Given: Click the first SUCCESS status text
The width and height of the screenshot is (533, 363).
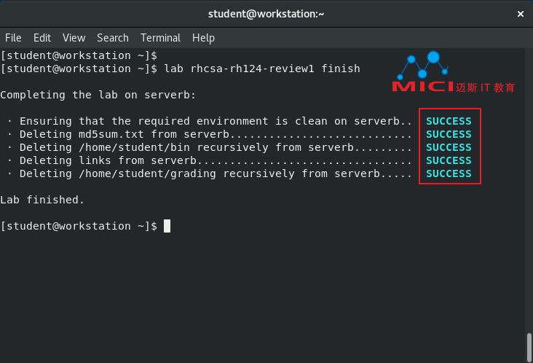Looking at the screenshot, I should (x=449, y=121).
